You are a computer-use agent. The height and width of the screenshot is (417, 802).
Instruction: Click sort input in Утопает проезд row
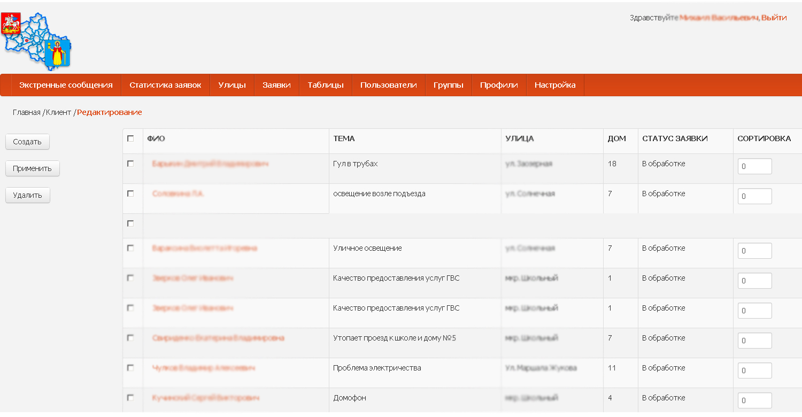pyautogui.click(x=755, y=341)
